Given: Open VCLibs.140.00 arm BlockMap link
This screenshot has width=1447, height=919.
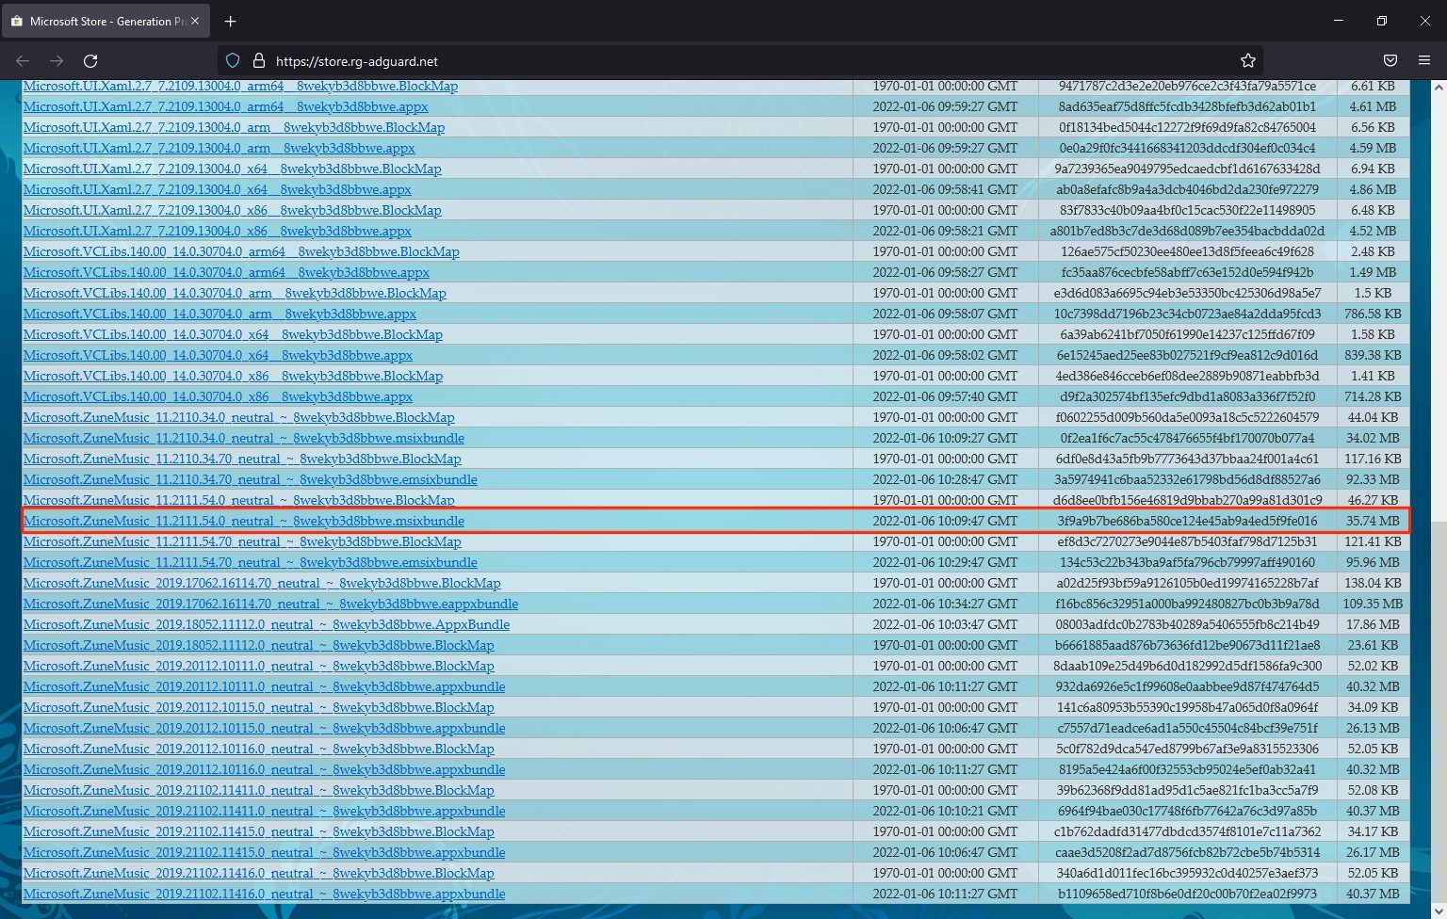Looking at the screenshot, I should pos(236,293).
